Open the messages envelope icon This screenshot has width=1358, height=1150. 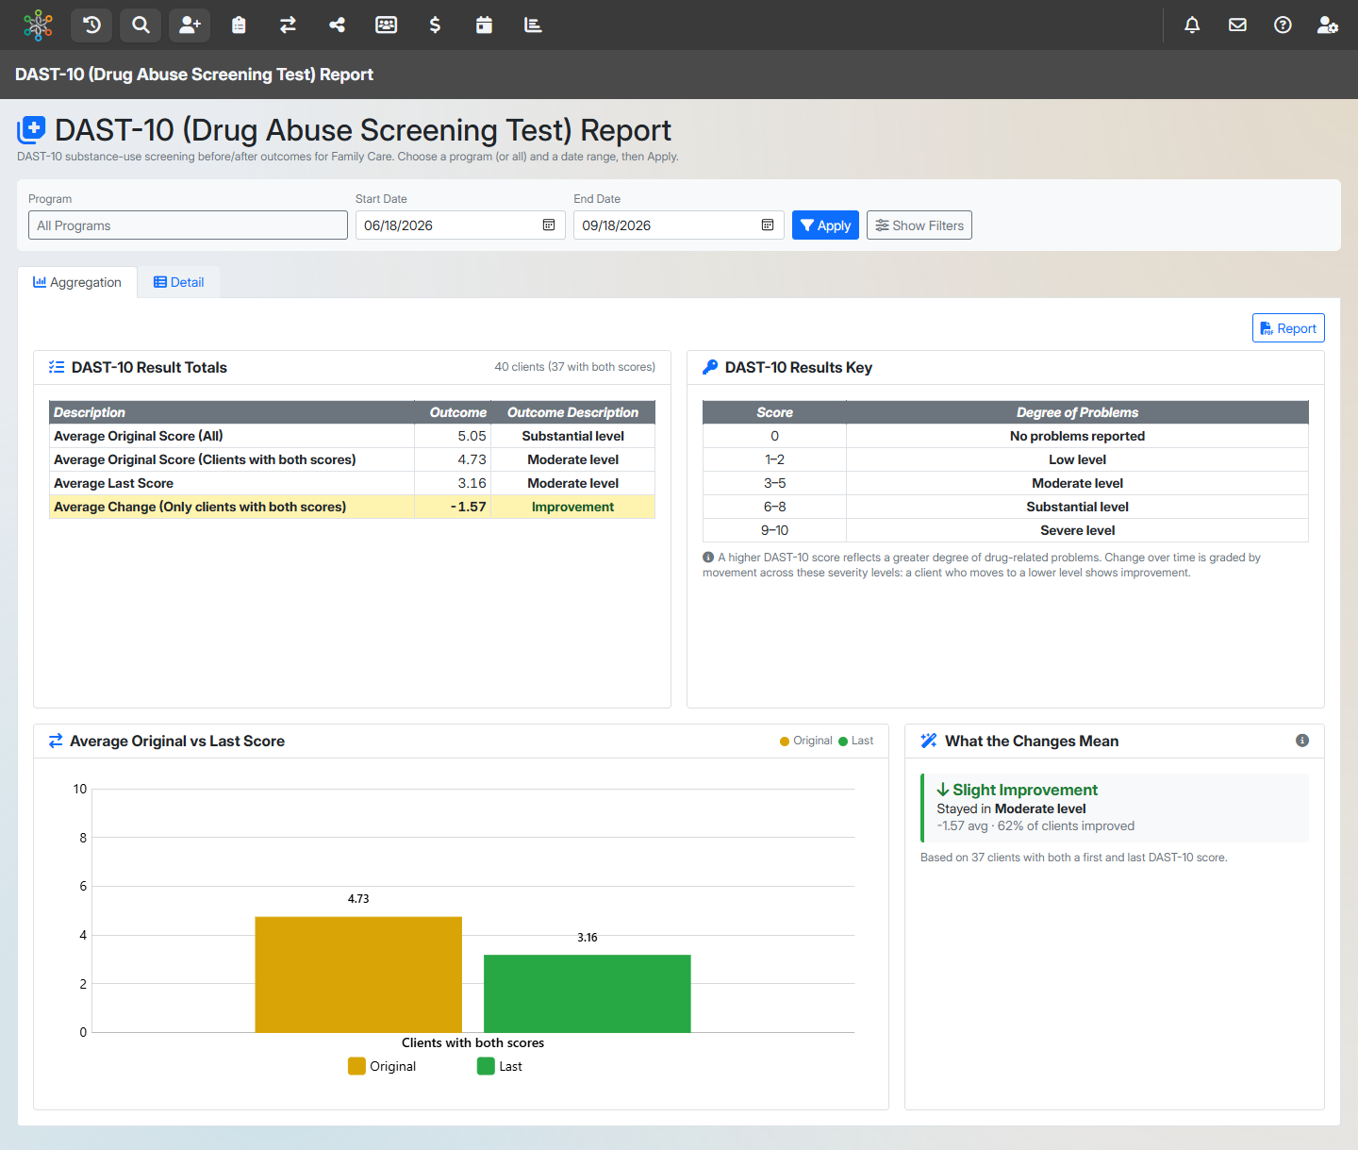1237,25
